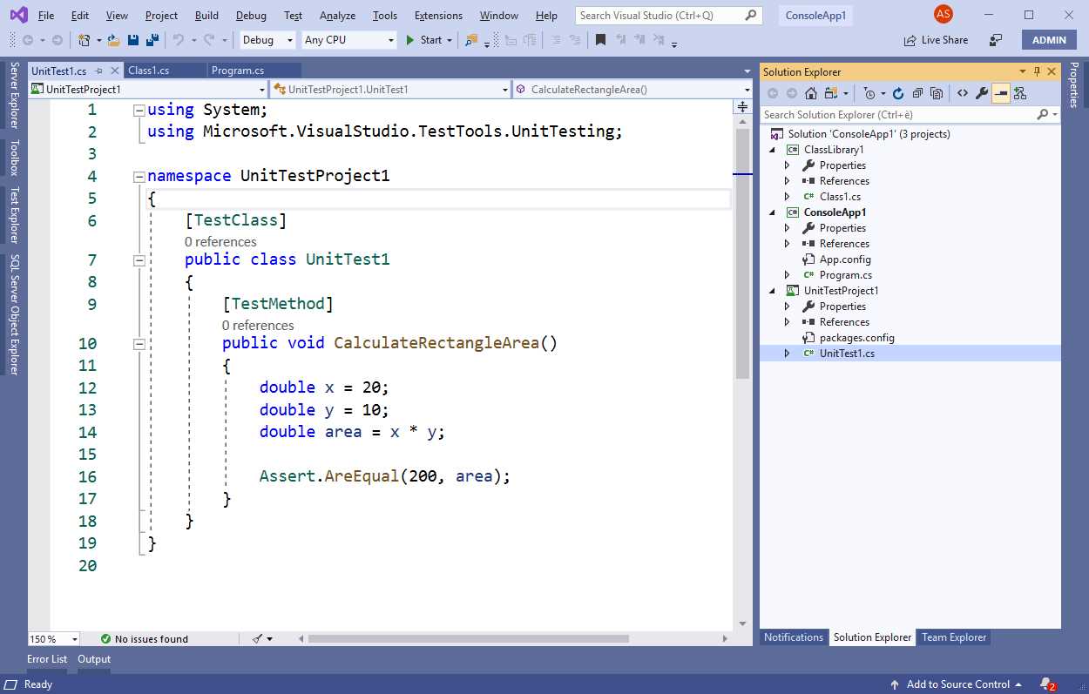Collapse the CalculateRectangleArea method outline
Image resolution: width=1089 pixels, height=694 pixels.
(139, 344)
